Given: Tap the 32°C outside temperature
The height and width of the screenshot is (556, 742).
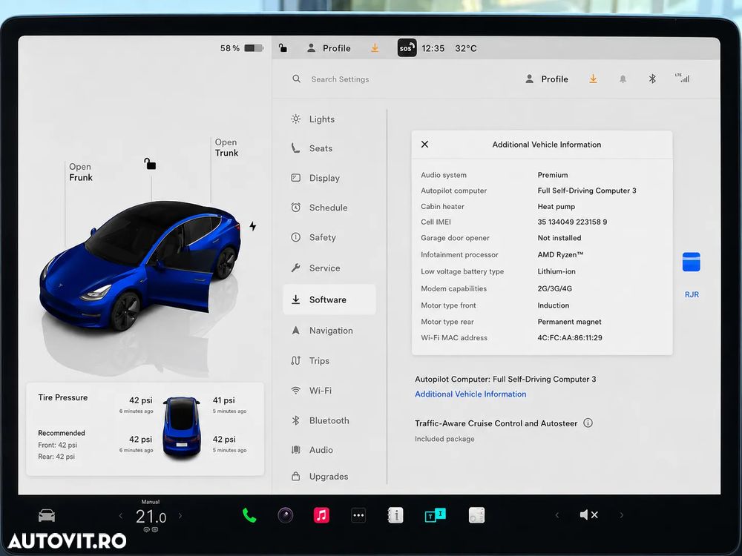Looking at the screenshot, I should (x=466, y=48).
